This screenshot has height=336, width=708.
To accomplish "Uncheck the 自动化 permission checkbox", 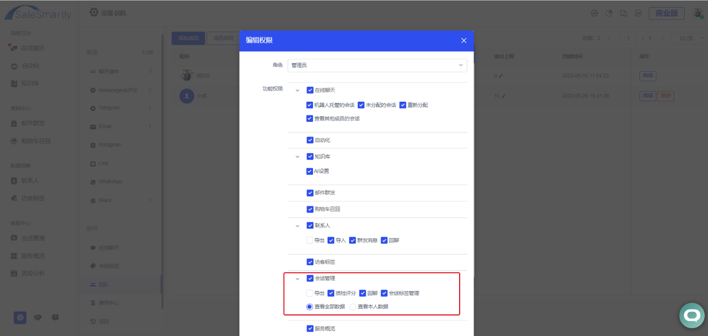I will pyautogui.click(x=310, y=140).
